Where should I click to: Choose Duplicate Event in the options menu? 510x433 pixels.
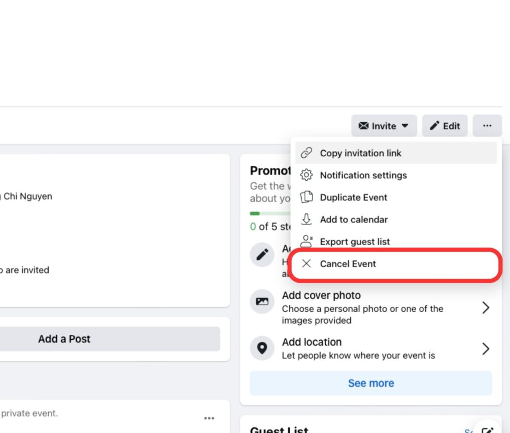(353, 197)
